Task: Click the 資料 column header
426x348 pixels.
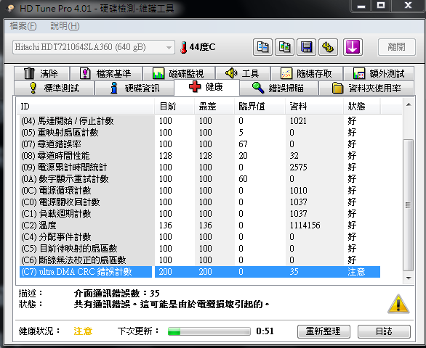Action: coord(314,107)
